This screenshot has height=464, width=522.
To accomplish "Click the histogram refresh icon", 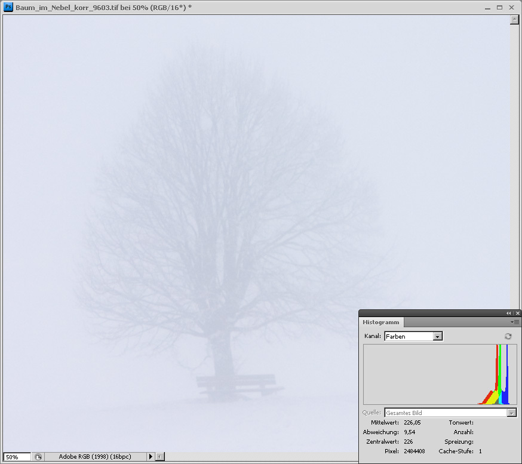I will (508, 336).
